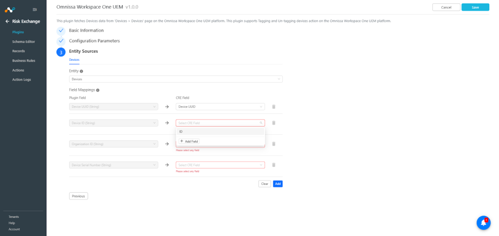
Task: Click the Clear button
Action: point(265,184)
